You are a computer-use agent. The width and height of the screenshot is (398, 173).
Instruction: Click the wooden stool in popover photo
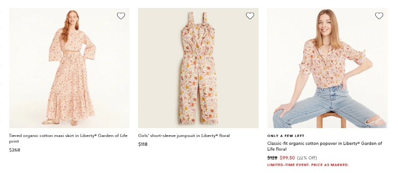[x=331, y=120]
